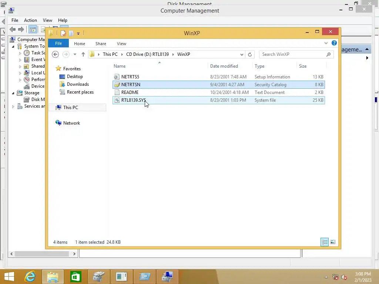Viewport: 379px width, 284px height.
Task: Open the Windows Start button
Action: pos(9,277)
